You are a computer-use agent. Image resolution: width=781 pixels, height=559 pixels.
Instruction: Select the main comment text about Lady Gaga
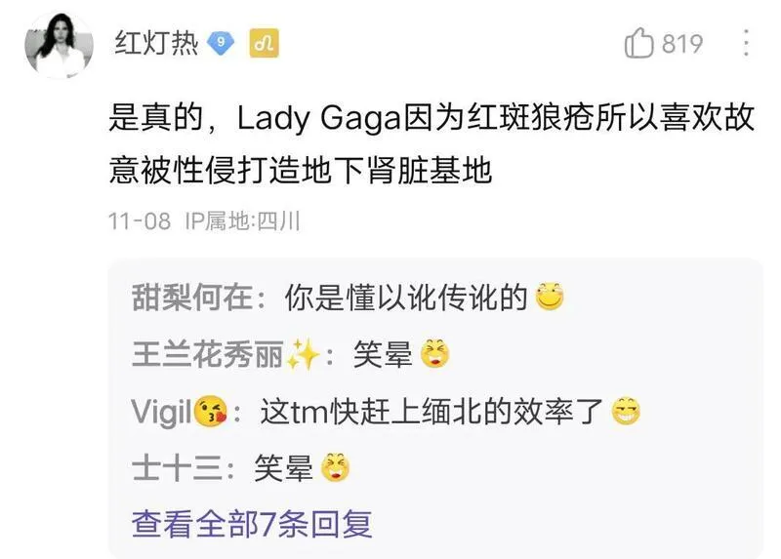point(432,143)
